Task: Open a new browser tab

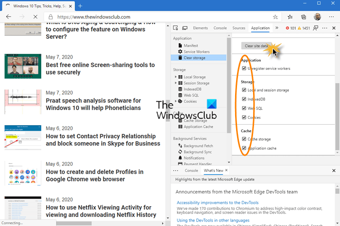Action: (x=80, y=6)
